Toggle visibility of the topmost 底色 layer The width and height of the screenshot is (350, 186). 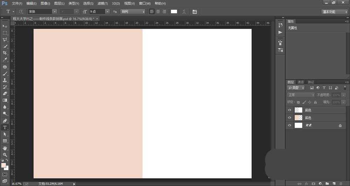tap(289, 110)
